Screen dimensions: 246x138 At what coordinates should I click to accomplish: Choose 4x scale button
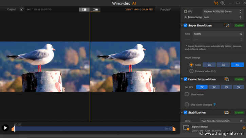[x=237, y=65]
